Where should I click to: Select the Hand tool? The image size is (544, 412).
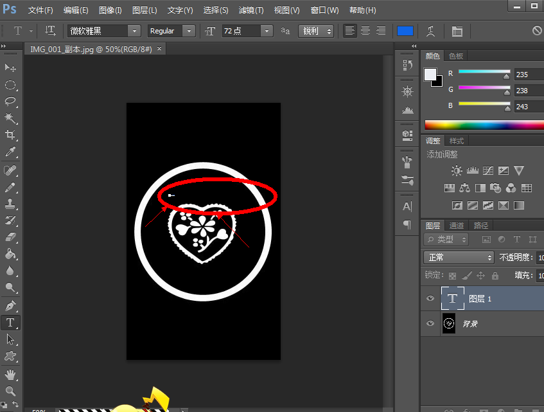[x=10, y=375]
